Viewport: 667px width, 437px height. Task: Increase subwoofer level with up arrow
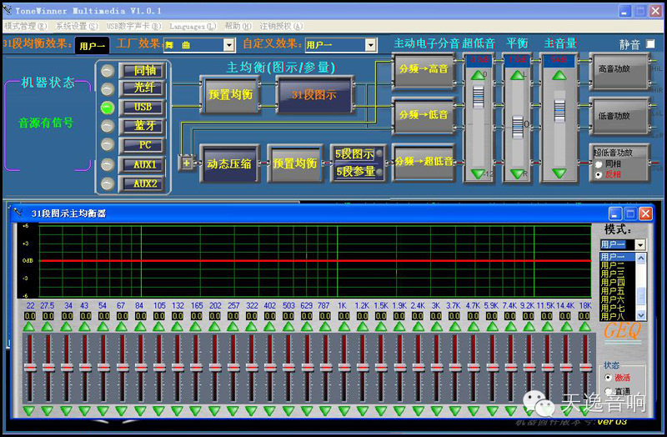(x=478, y=76)
